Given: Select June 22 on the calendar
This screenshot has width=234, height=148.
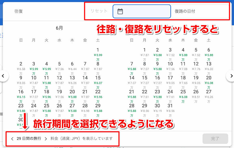Looking at the screenshot, I should pos(98,96).
